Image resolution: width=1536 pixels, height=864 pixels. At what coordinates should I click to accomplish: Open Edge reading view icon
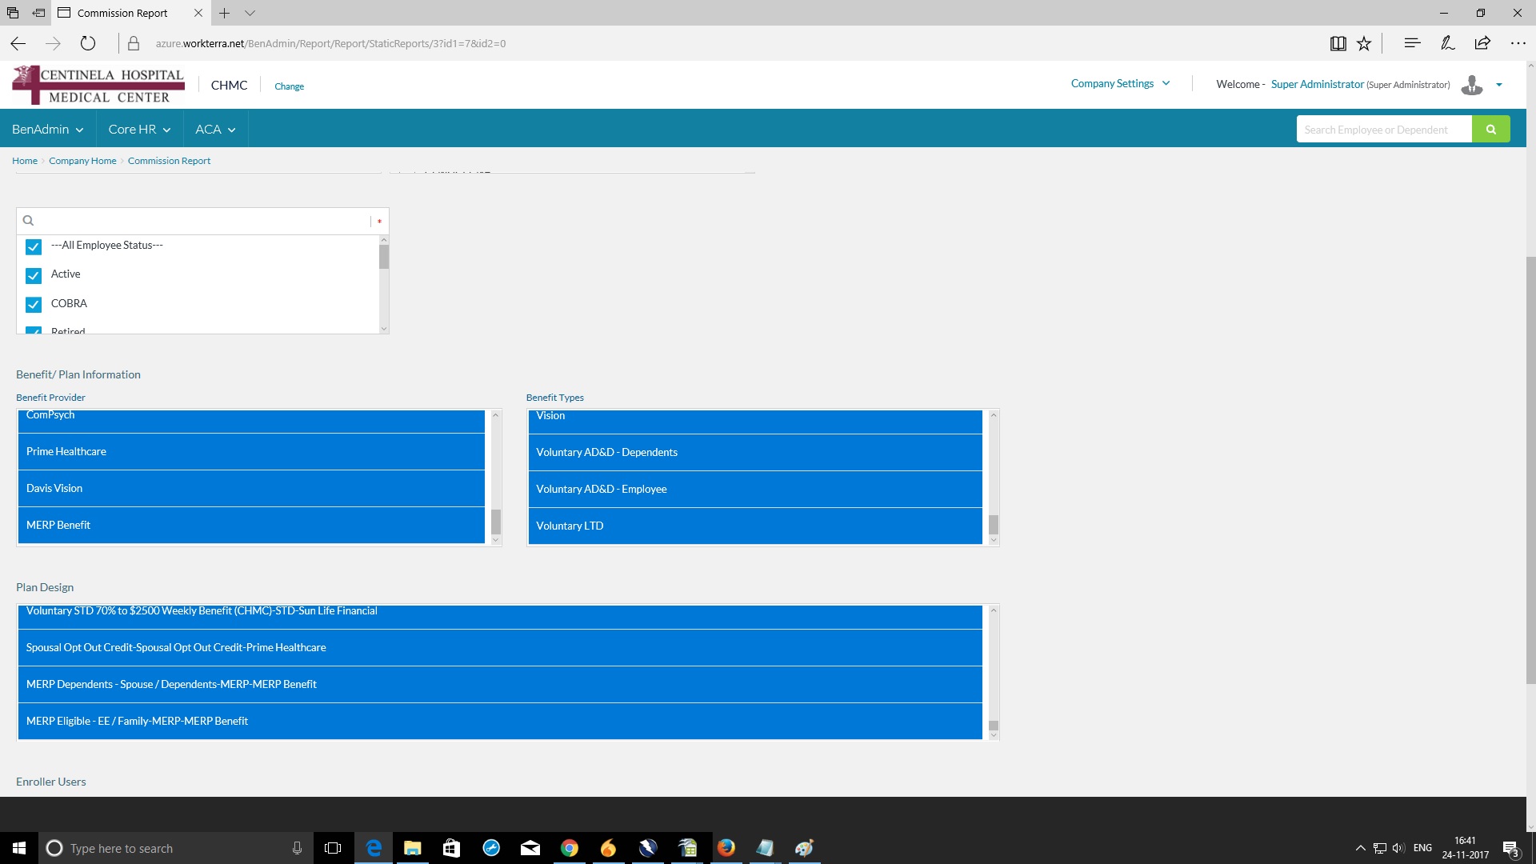click(1338, 43)
